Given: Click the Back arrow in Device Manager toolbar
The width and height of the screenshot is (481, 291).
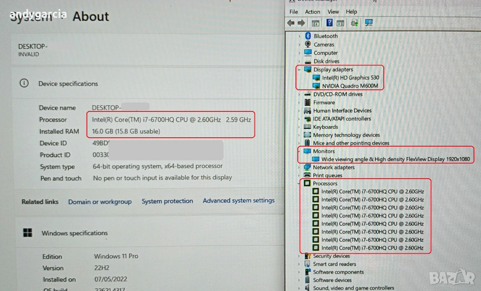Looking at the screenshot, I should (291, 23).
